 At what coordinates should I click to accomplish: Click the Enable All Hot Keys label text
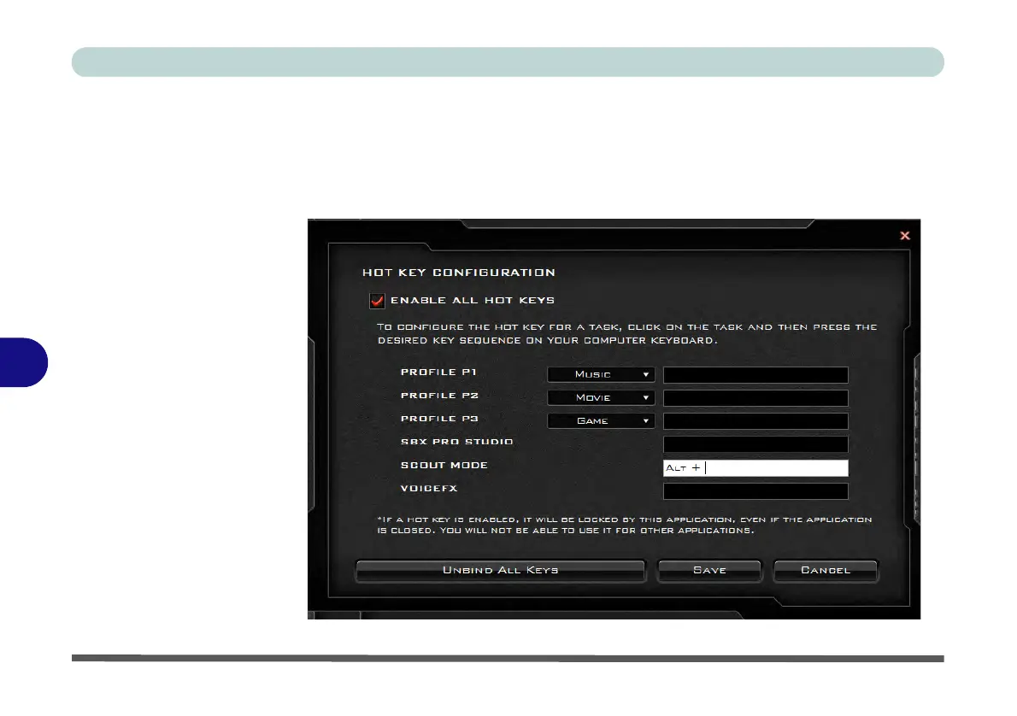pyautogui.click(x=472, y=300)
